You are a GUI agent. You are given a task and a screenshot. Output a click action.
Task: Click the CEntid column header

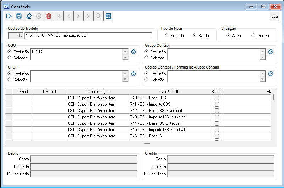22,92
